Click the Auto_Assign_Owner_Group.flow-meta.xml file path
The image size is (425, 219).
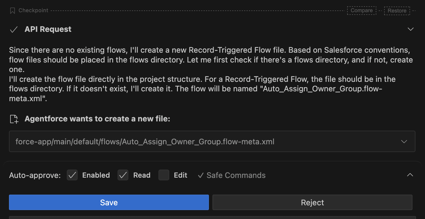tap(145, 142)
